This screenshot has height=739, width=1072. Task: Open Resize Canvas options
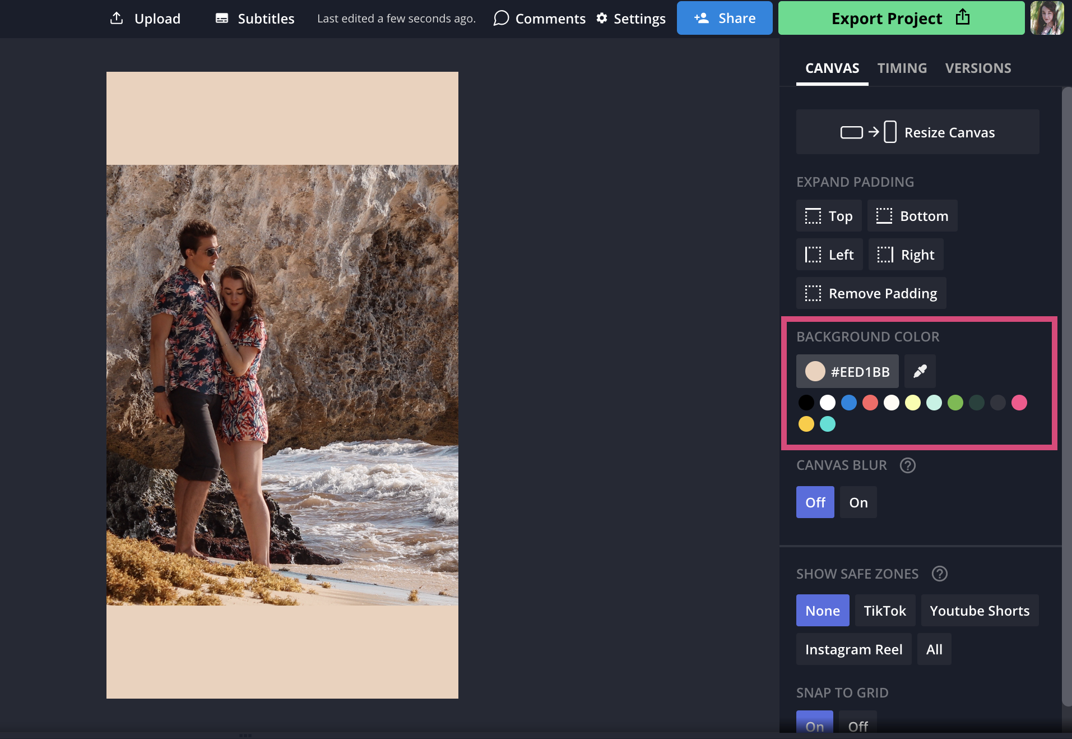click(917, 132)
